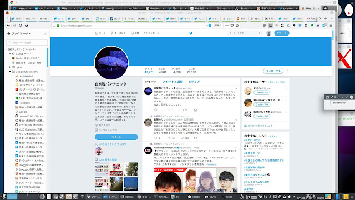The width and height of the screenshot is (355, 200).
Task: Click the green padlock in address bar
Action: (58, 26)
